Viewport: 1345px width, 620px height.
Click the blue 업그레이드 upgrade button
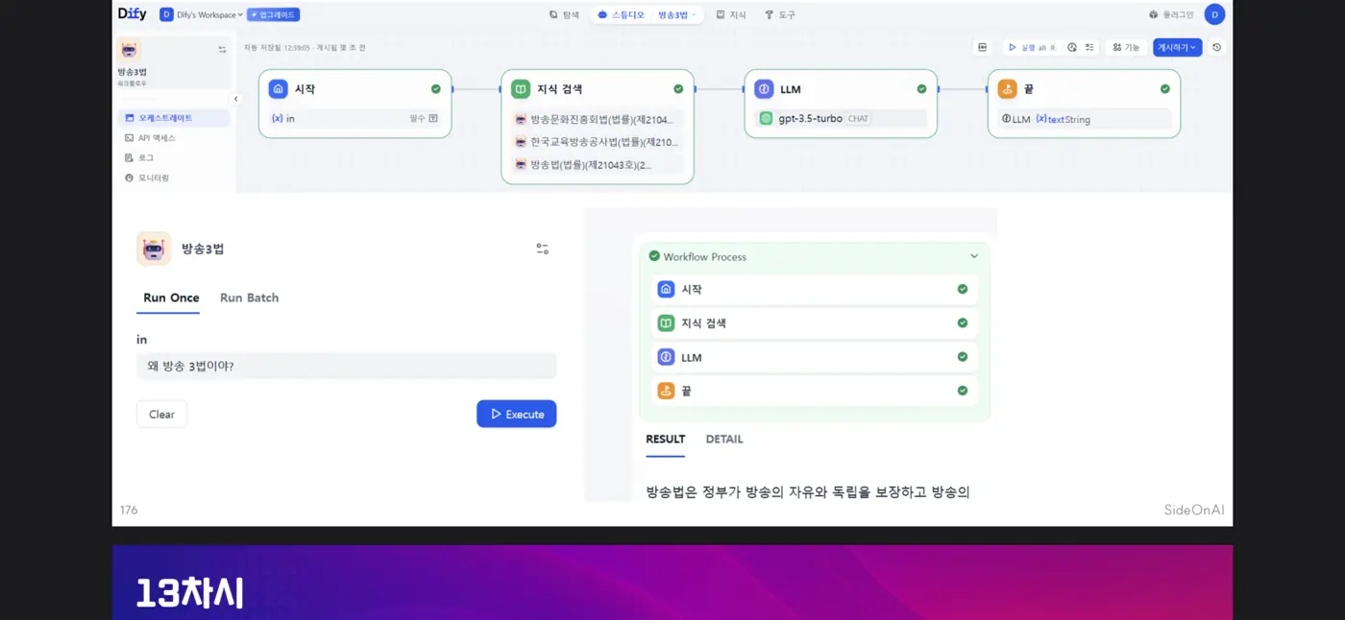pos(274,14)
